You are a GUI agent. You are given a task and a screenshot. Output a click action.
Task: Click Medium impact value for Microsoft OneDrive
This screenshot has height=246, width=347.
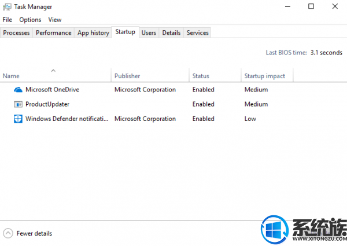click(x=256, y=90)
